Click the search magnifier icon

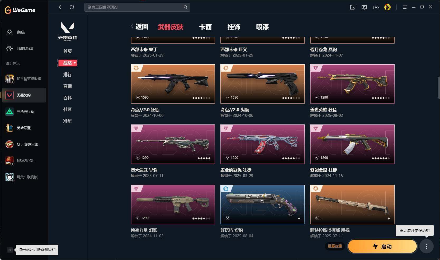tap(185, 7)
